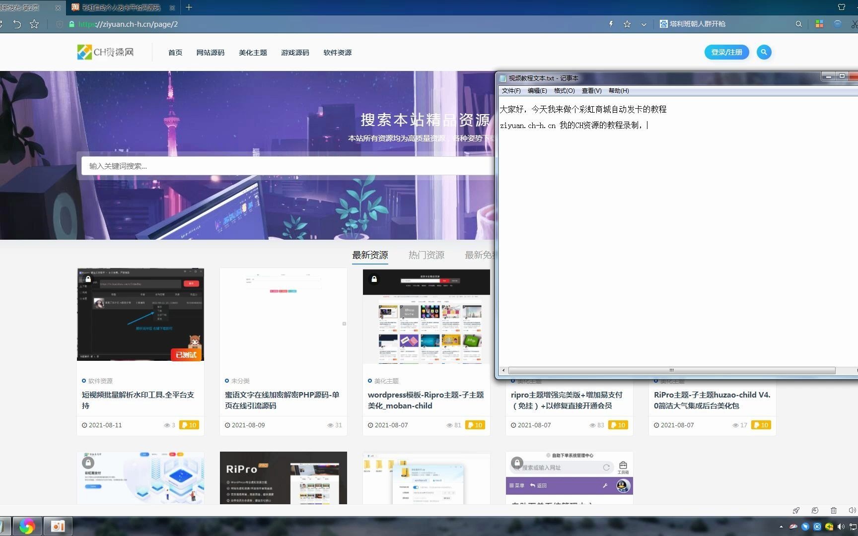This screenshot has height=536, width=858.
Task: Click the speaker mute icon in the browser status bar
Action: 852,510
